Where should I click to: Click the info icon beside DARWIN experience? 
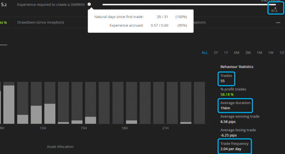(89, 4)
